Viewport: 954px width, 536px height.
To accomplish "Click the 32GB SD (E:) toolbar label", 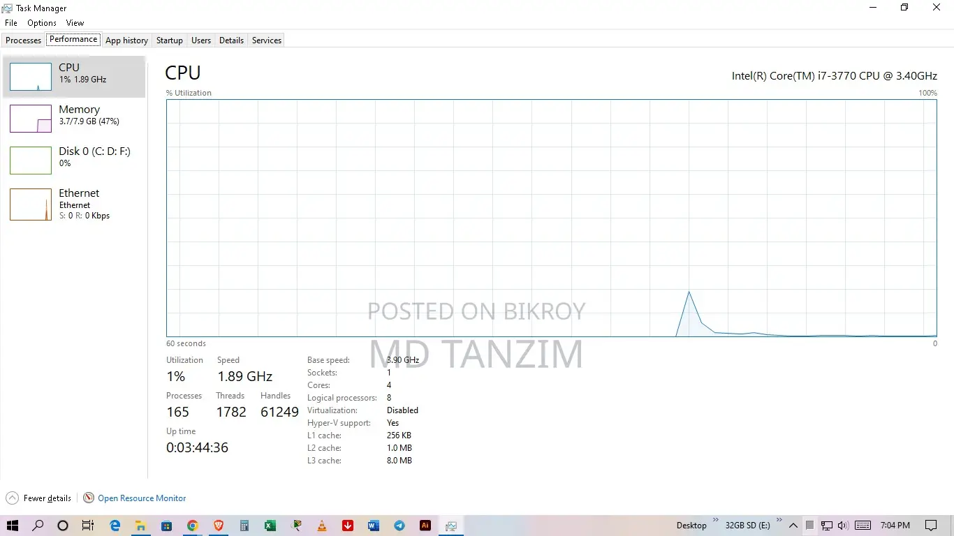I will click(748, 526).
